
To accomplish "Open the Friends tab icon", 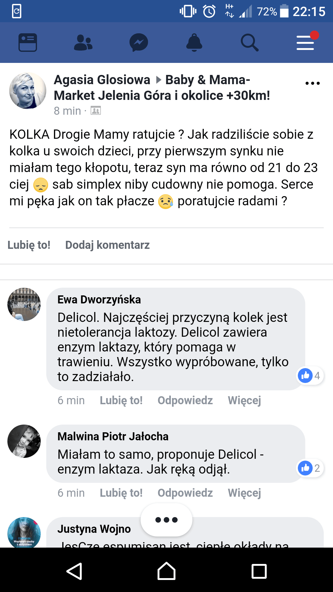I will point(83,42).
